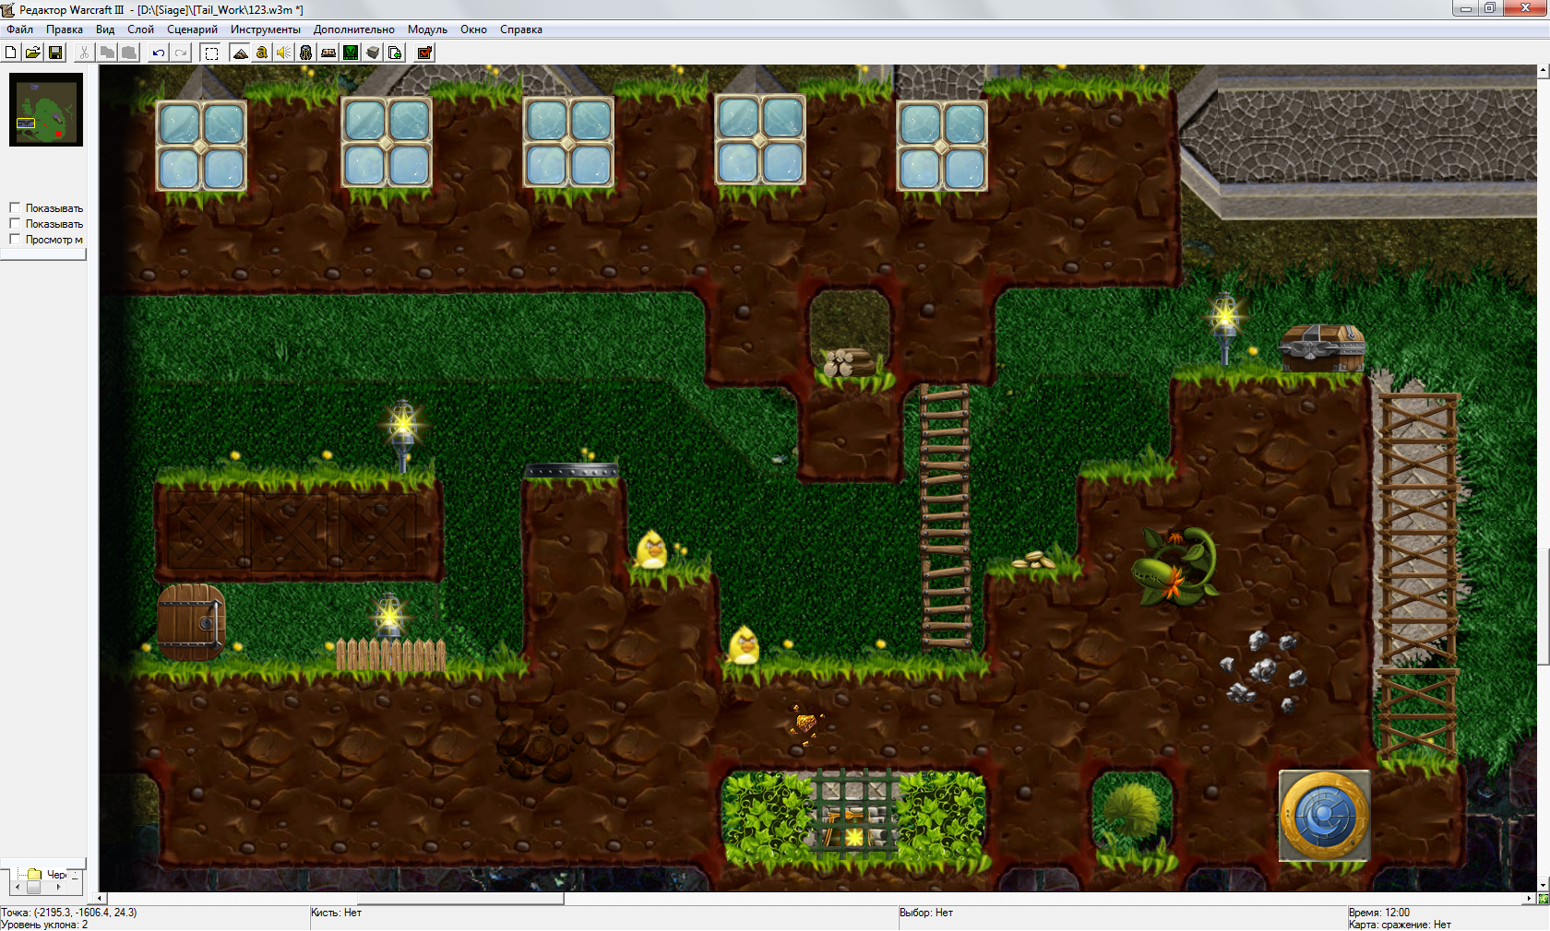1550x931 pixels.
Task: Click the Copy icon in toolbar
Action: coord(107,53)
